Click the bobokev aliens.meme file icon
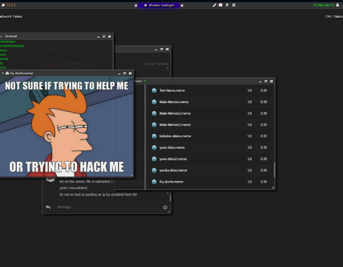Viewport: 343px width, 267px height. [x=154, y=136]
